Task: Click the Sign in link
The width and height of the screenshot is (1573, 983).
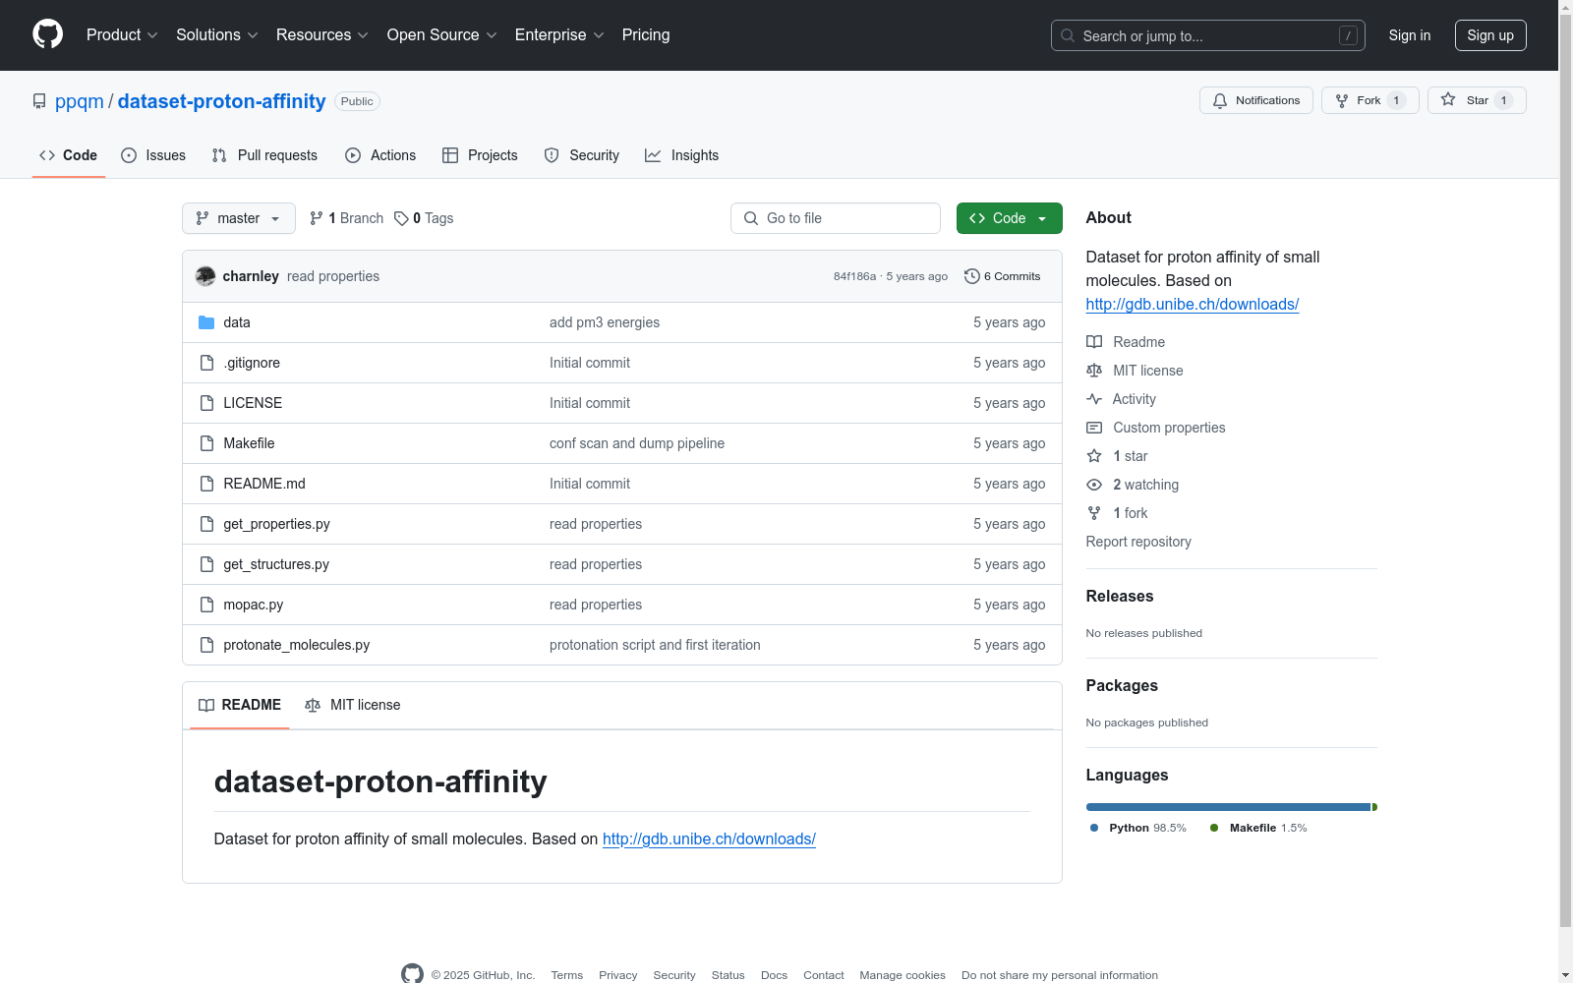Action: 1410,35
